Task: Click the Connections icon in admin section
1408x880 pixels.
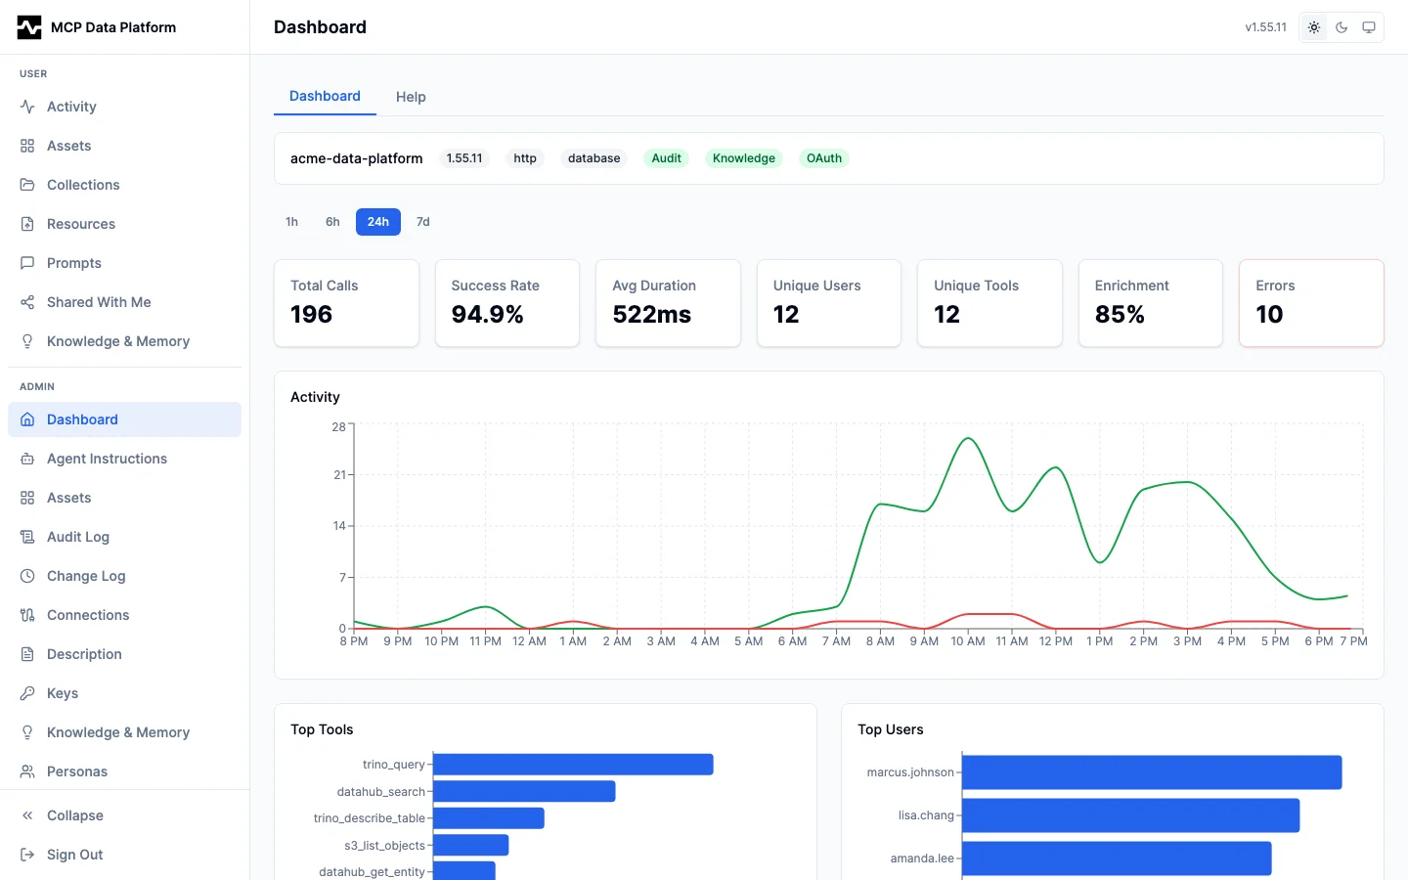Action: click(x=27, y=615)
